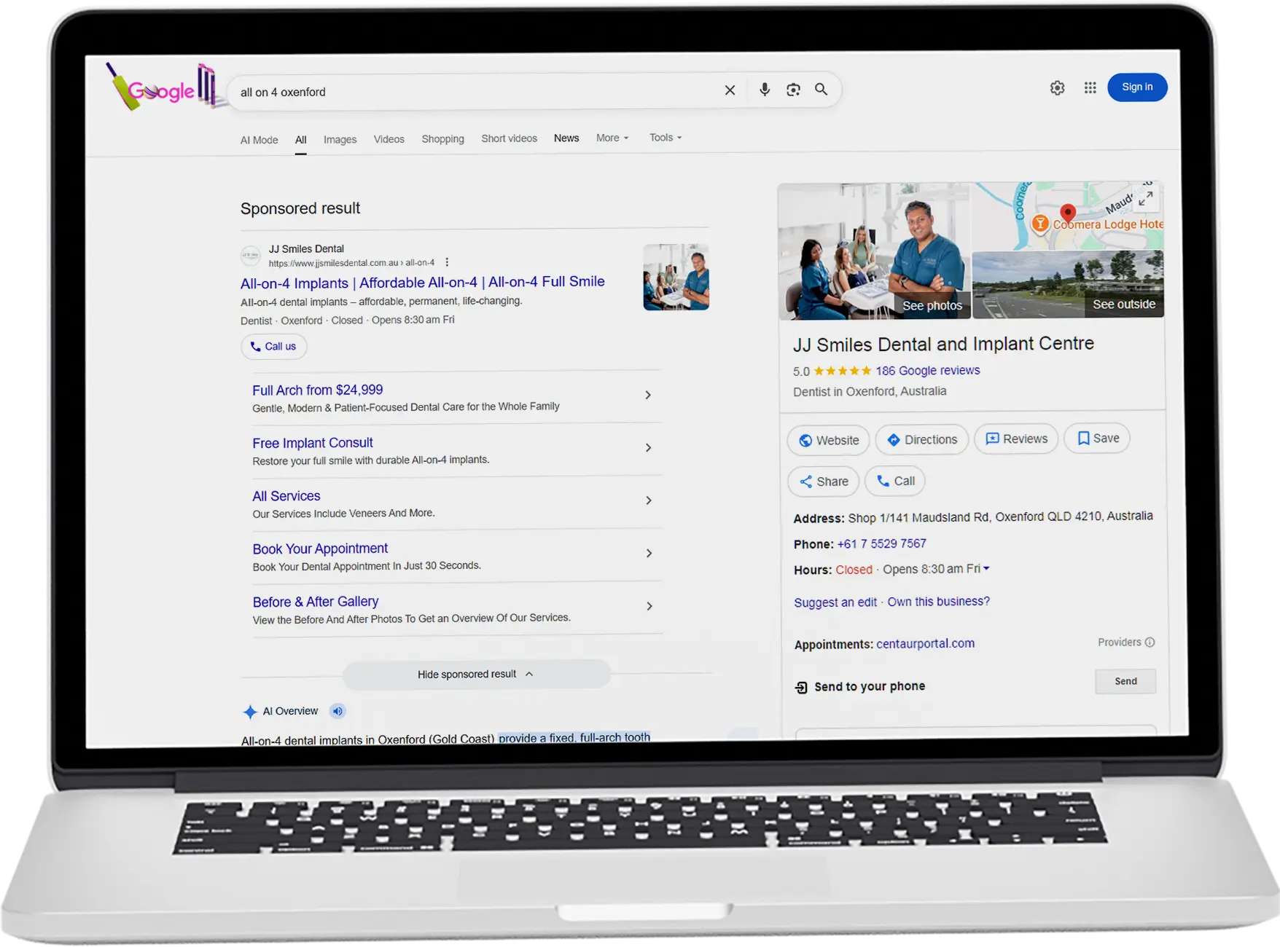Click the magnifying glass search icon
This screenshot has width=1280, height=947.
[821, 89]
